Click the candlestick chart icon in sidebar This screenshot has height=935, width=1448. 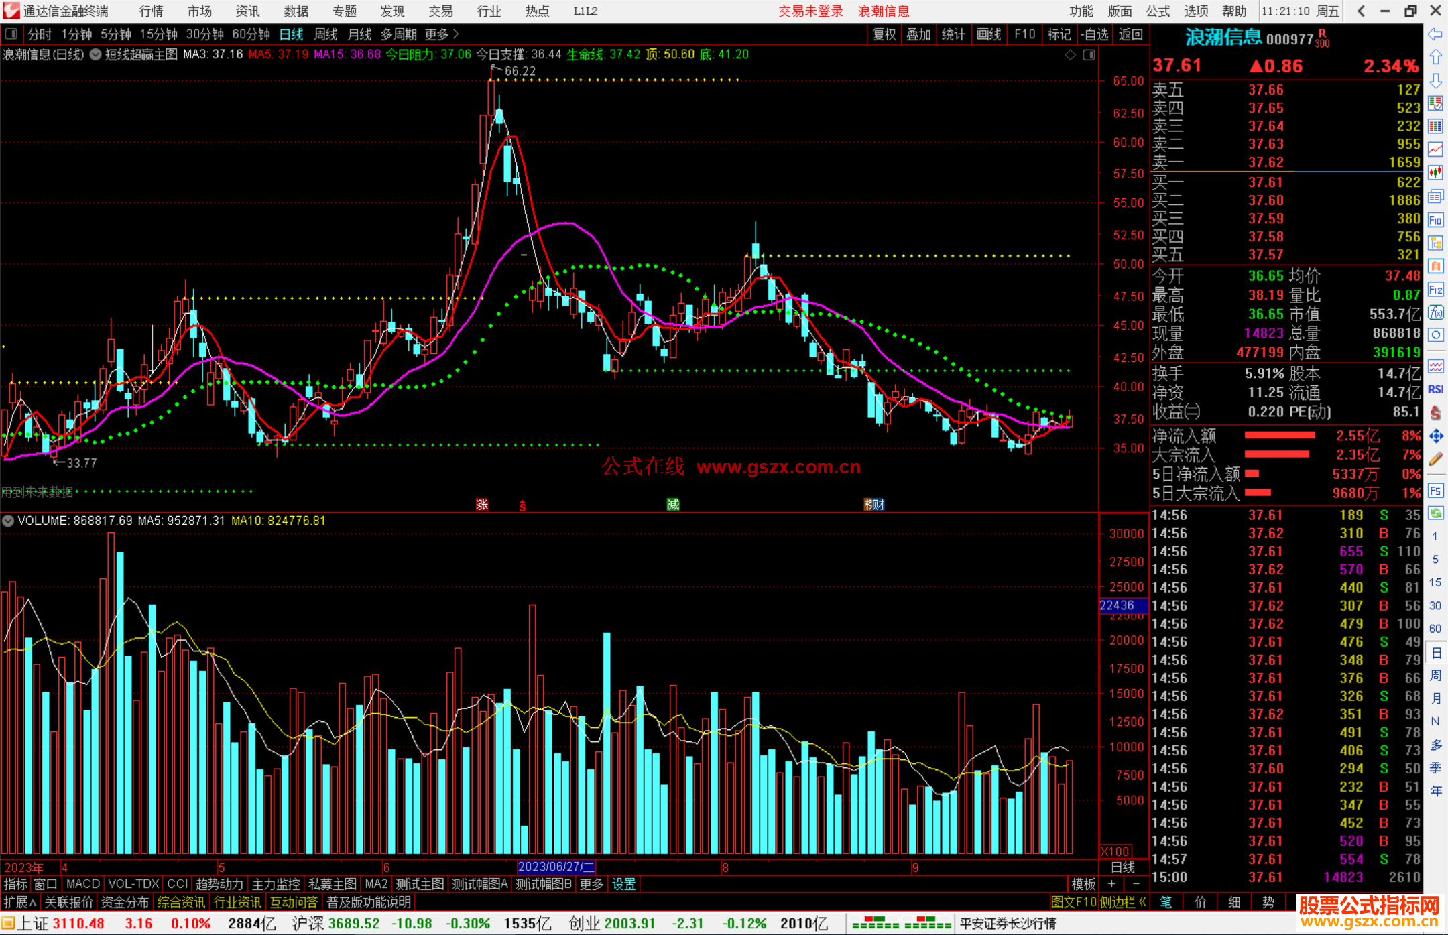tap(1435, 173)
